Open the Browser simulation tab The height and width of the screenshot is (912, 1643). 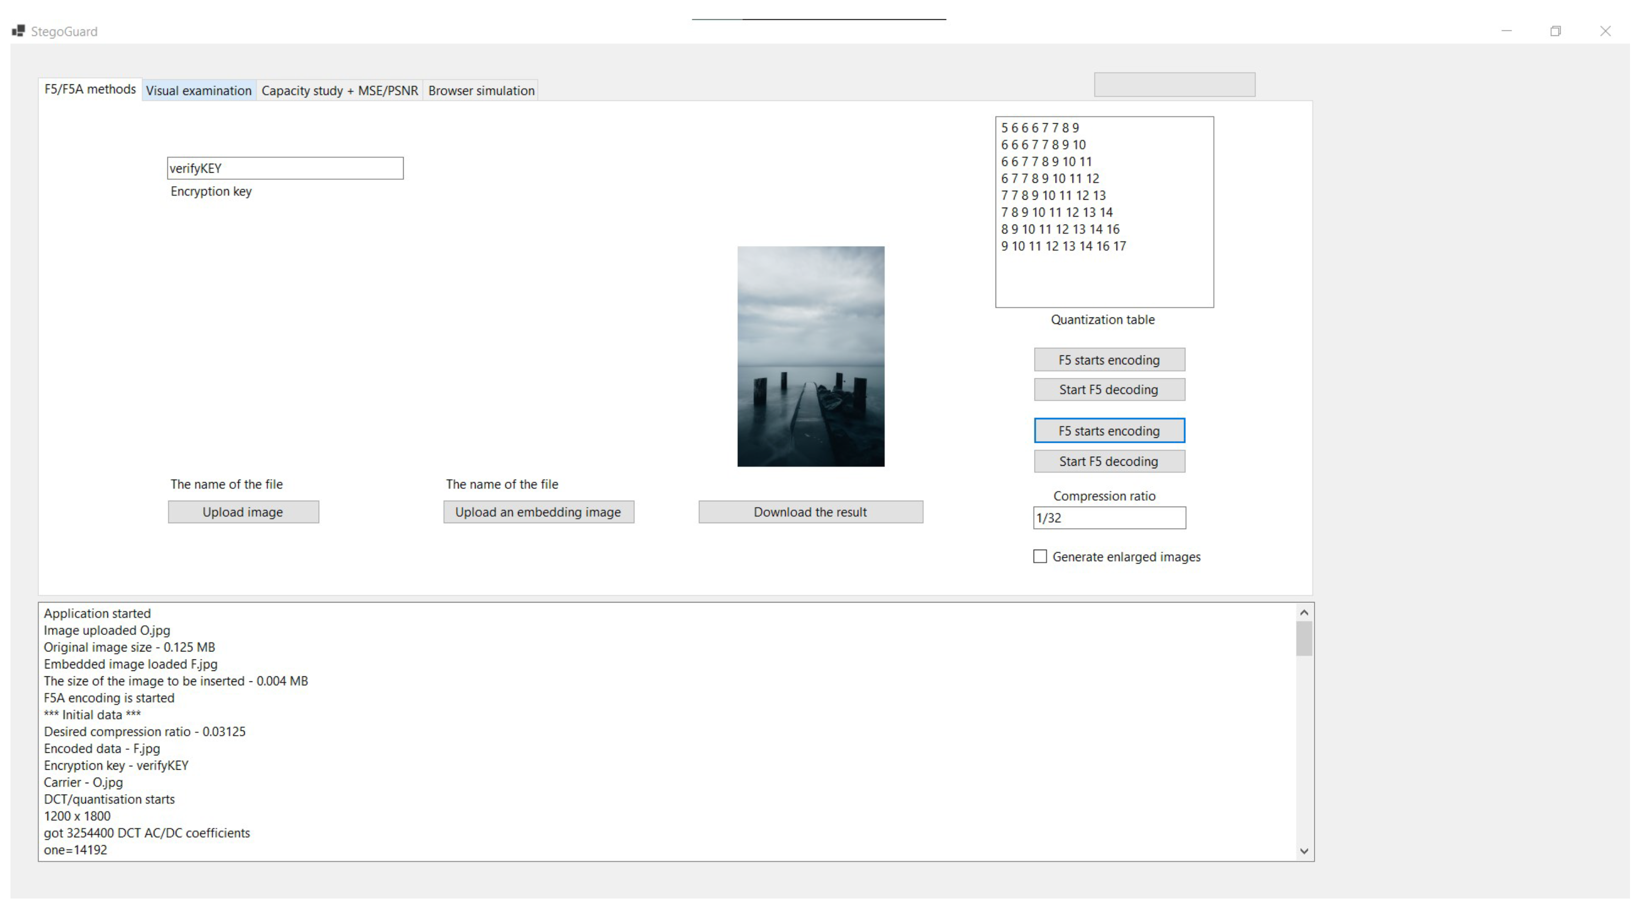(x=481, y=90)
